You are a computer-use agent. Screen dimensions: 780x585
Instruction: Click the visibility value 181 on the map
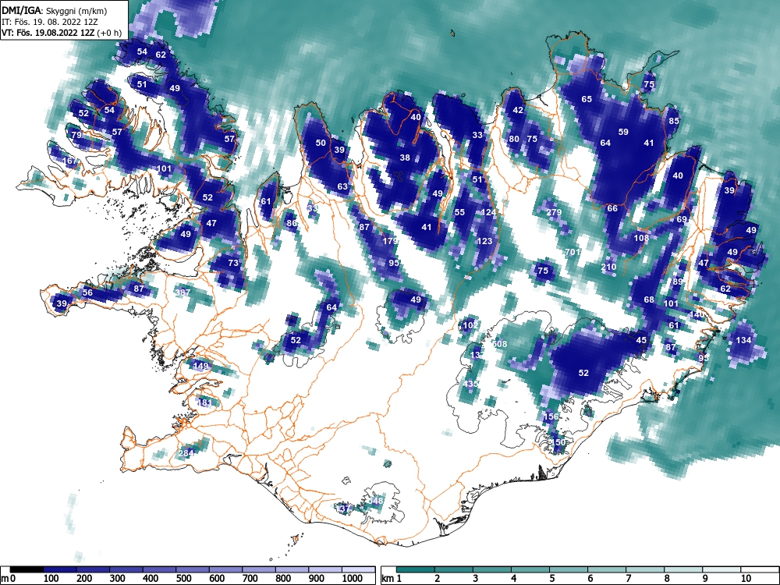click(x=205, y=402)
